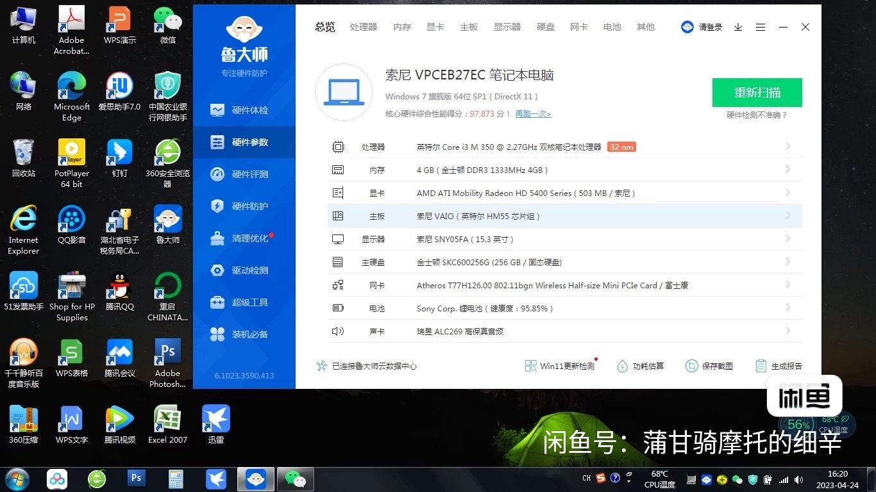Expand the 主板 row chevron
The width and height of the screenshot is (876, 492).
[788, 216]
